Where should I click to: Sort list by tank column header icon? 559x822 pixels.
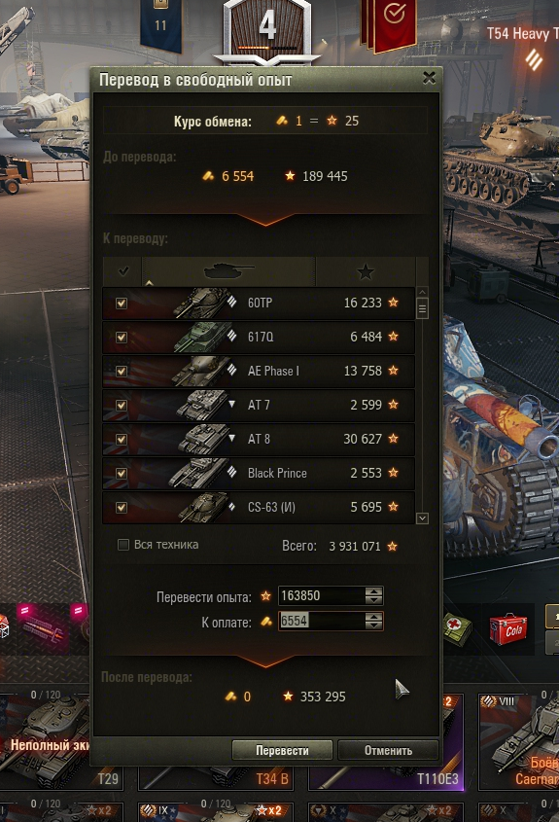point(228,271)
